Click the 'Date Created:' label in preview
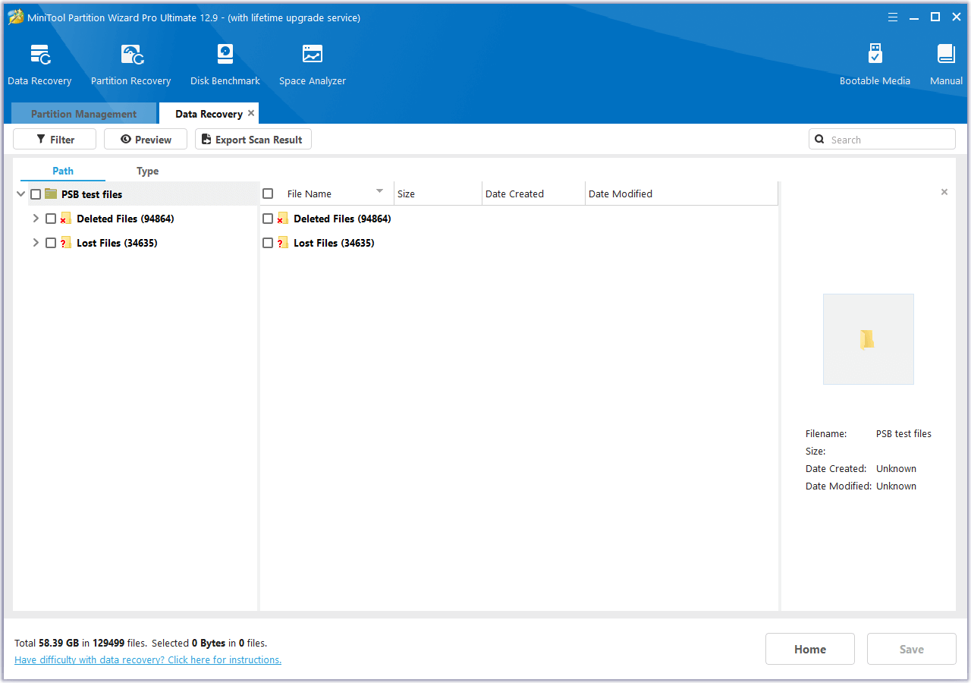Viewport: 971px width, 683px height. (836, 469)
